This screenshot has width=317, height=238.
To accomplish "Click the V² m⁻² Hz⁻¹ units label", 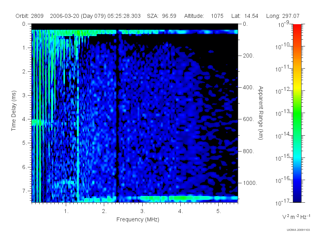I will tap(296, 217).
